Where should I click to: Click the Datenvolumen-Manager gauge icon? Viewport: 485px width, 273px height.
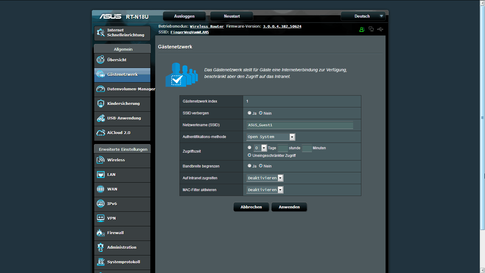[101, 89]
